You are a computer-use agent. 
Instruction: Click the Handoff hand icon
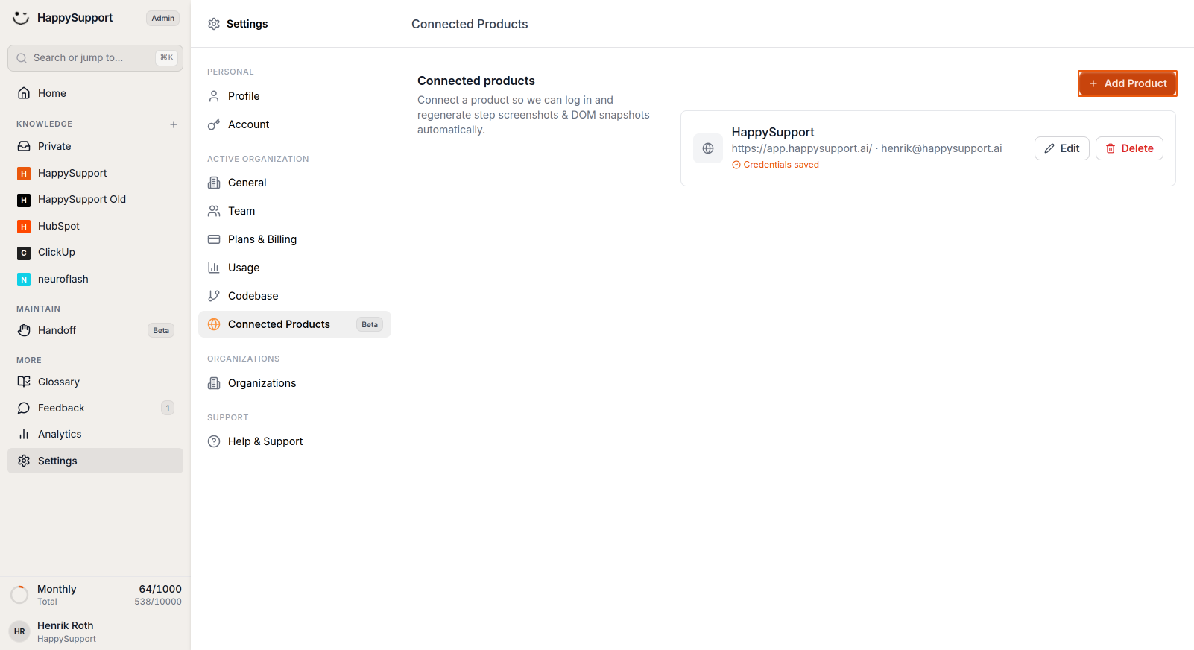point(24,330)
